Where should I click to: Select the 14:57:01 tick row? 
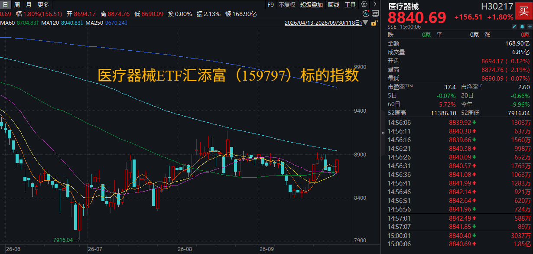[x=458, y=218]
